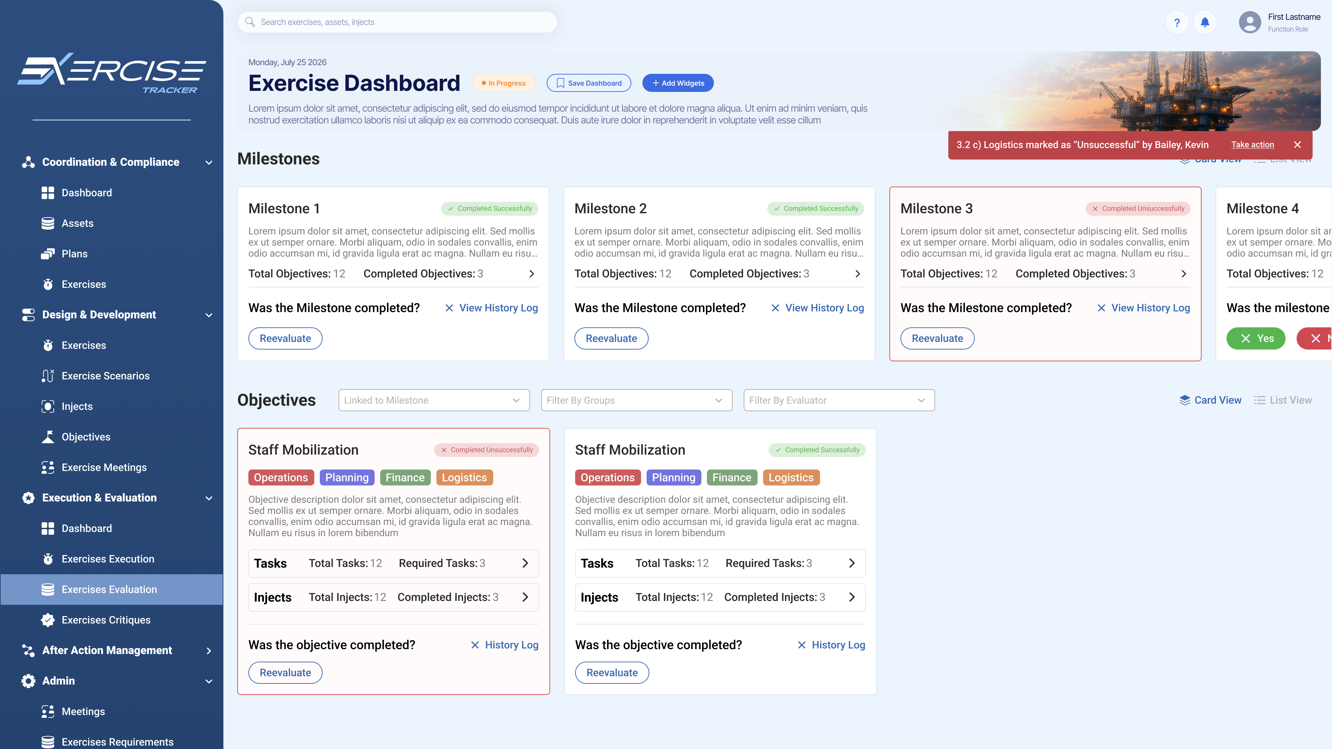Click Coordination & Compliance section icon
Screen dimensions: 1332x749
tap(28, 162)
